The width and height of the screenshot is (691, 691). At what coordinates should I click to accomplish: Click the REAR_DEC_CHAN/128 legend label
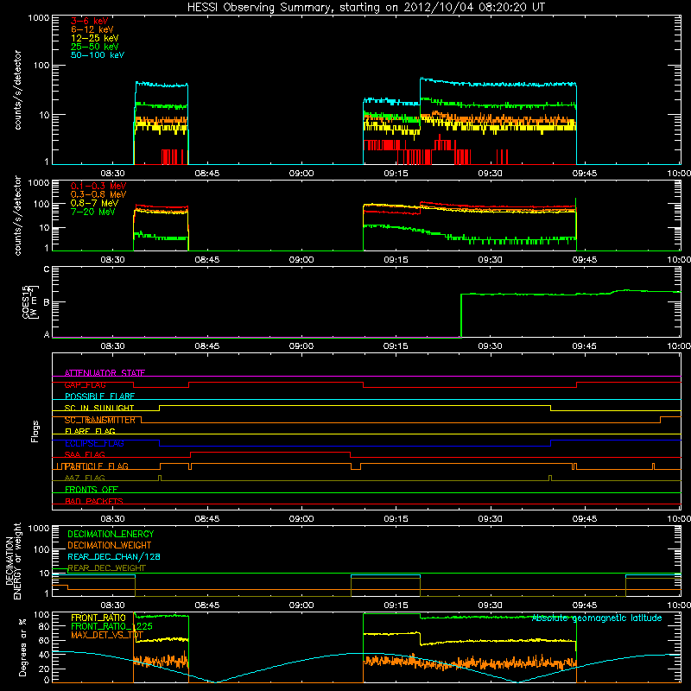click(114, 557)
